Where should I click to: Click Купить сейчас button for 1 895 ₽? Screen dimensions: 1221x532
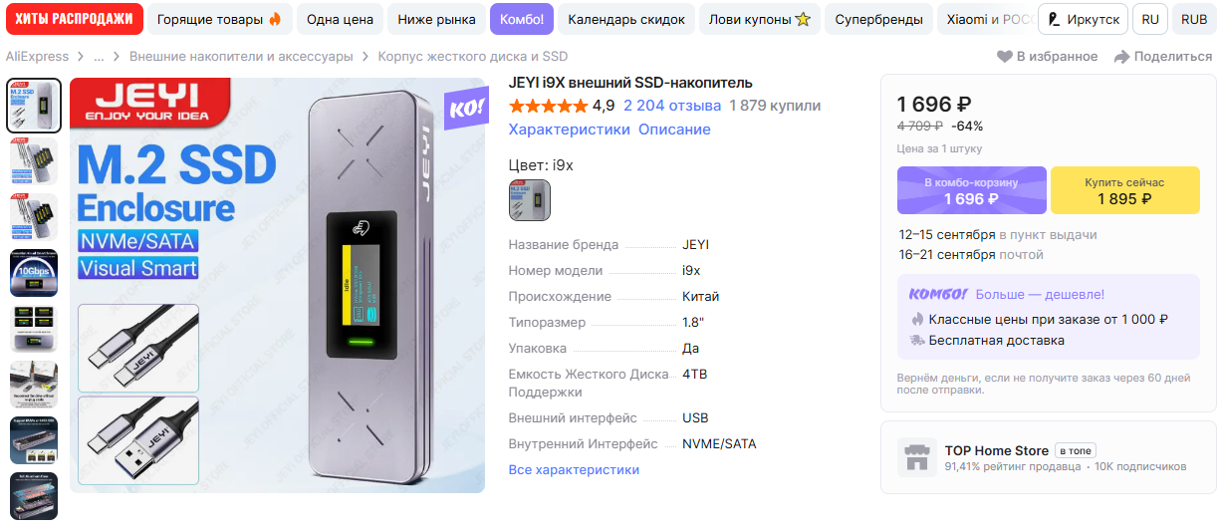click(x=1124, y=190)
